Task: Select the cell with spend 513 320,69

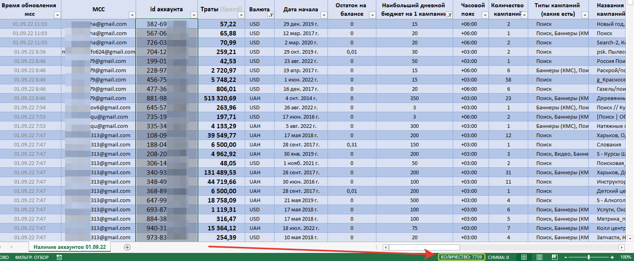Action: 221,98
